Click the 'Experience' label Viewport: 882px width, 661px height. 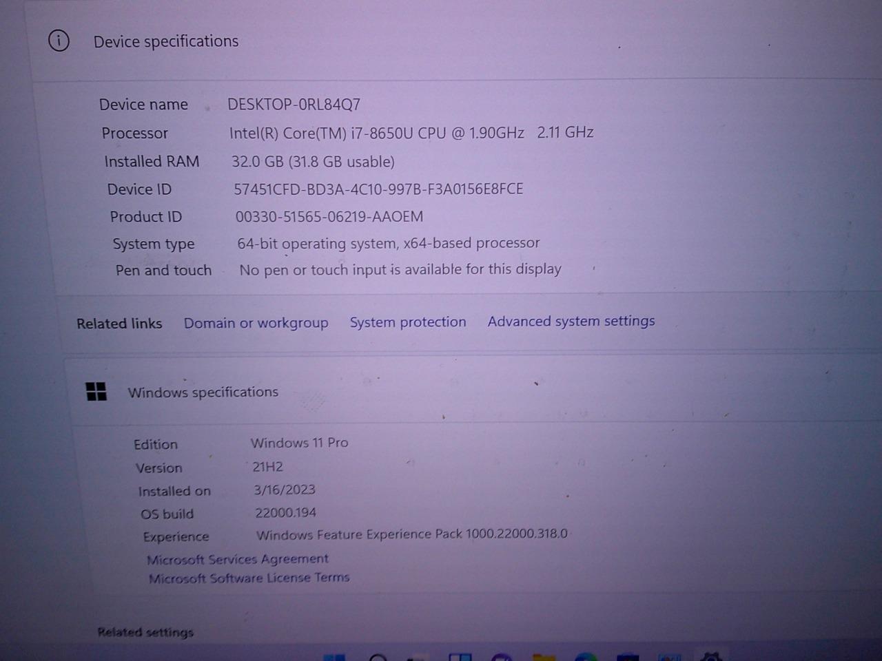pyautogui.click(x=176, y=537)
